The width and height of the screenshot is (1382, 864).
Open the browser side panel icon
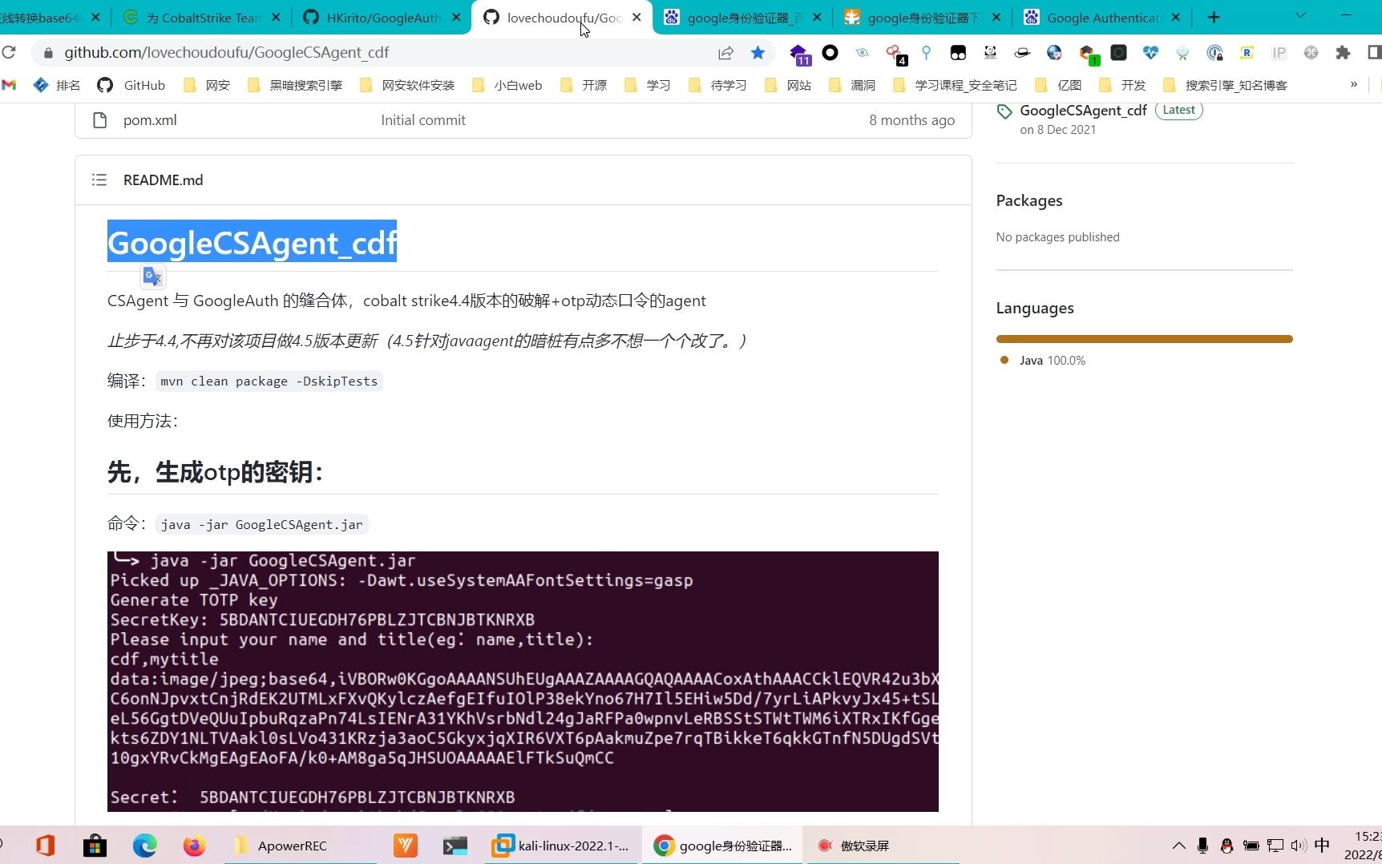click(1374, 53)
